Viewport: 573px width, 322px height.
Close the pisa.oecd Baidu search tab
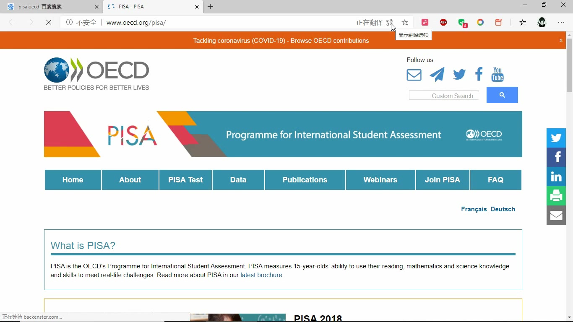click(x=96, y=7)
